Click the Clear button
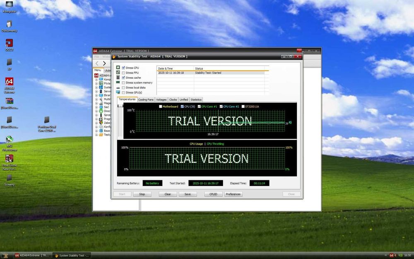The width and height of the screenshot is (414, 259). coord(168,194)
